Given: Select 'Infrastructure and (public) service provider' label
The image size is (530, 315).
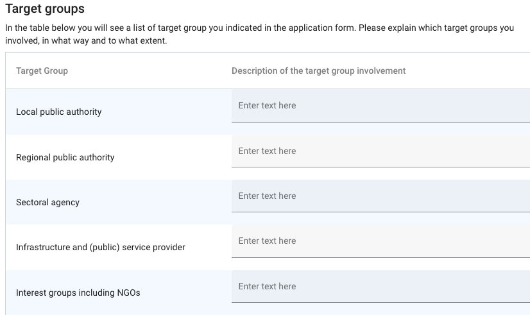Looking at the screenshot, I should tap(101, 247).
